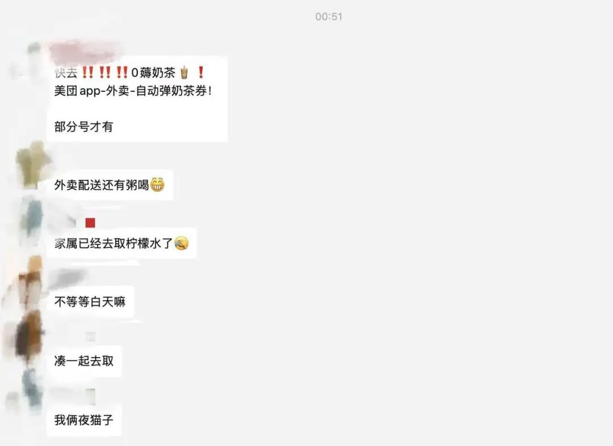The image size is (613, 446).
Task: Select the 外卖配送还有粥喝 message bubble
Action: pyautogui.click(x=110, y=185)
